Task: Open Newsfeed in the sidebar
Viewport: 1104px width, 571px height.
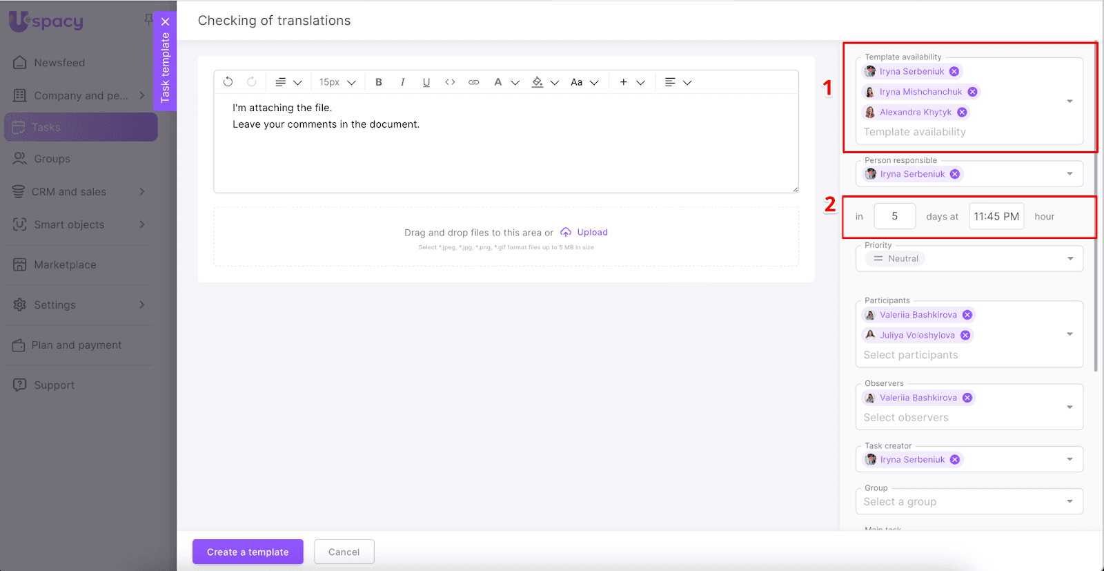Action: click(x=59, y=63)
